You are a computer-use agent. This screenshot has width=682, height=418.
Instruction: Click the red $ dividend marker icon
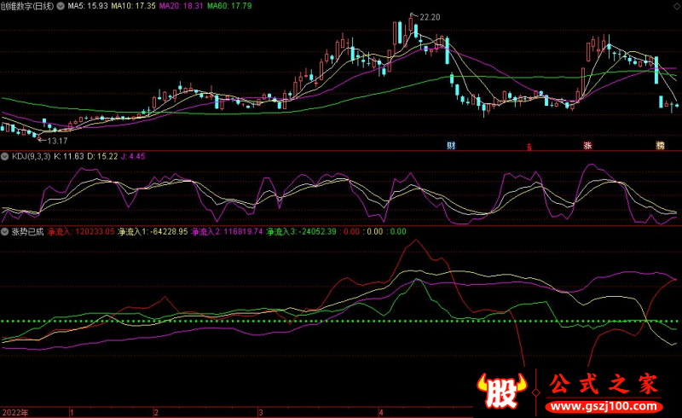[x=529, y=147]
